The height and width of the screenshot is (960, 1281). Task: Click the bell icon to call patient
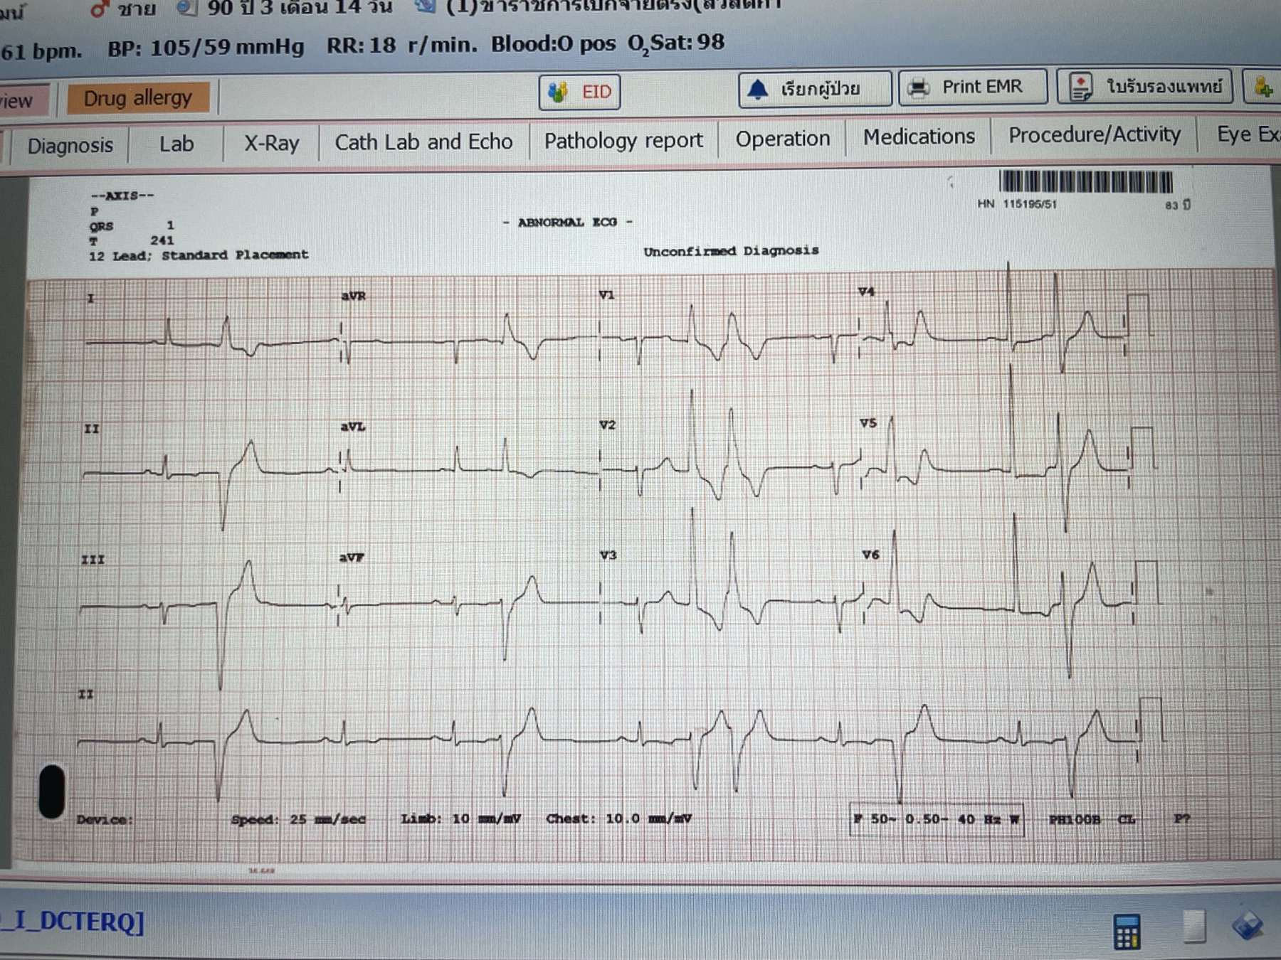(758, 89)
